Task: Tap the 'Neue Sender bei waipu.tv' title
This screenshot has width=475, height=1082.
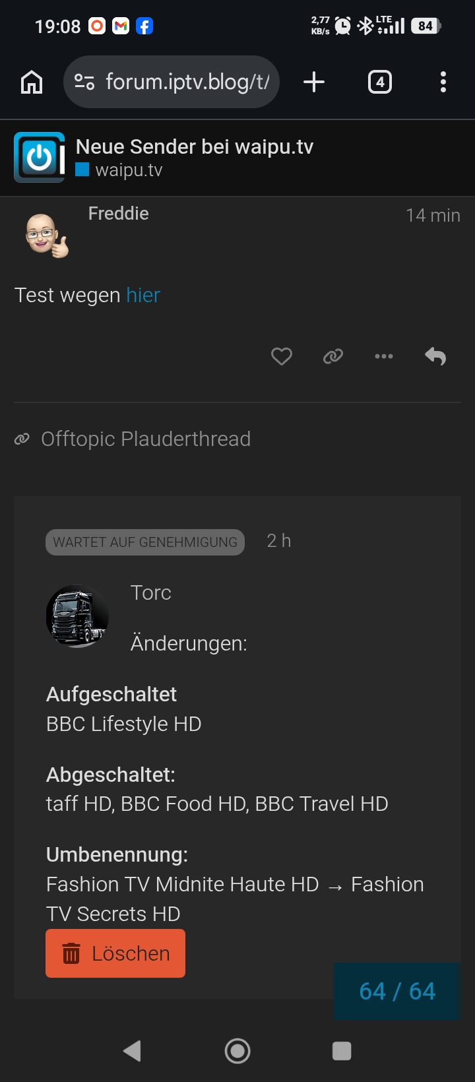Action: click(194, 146)
